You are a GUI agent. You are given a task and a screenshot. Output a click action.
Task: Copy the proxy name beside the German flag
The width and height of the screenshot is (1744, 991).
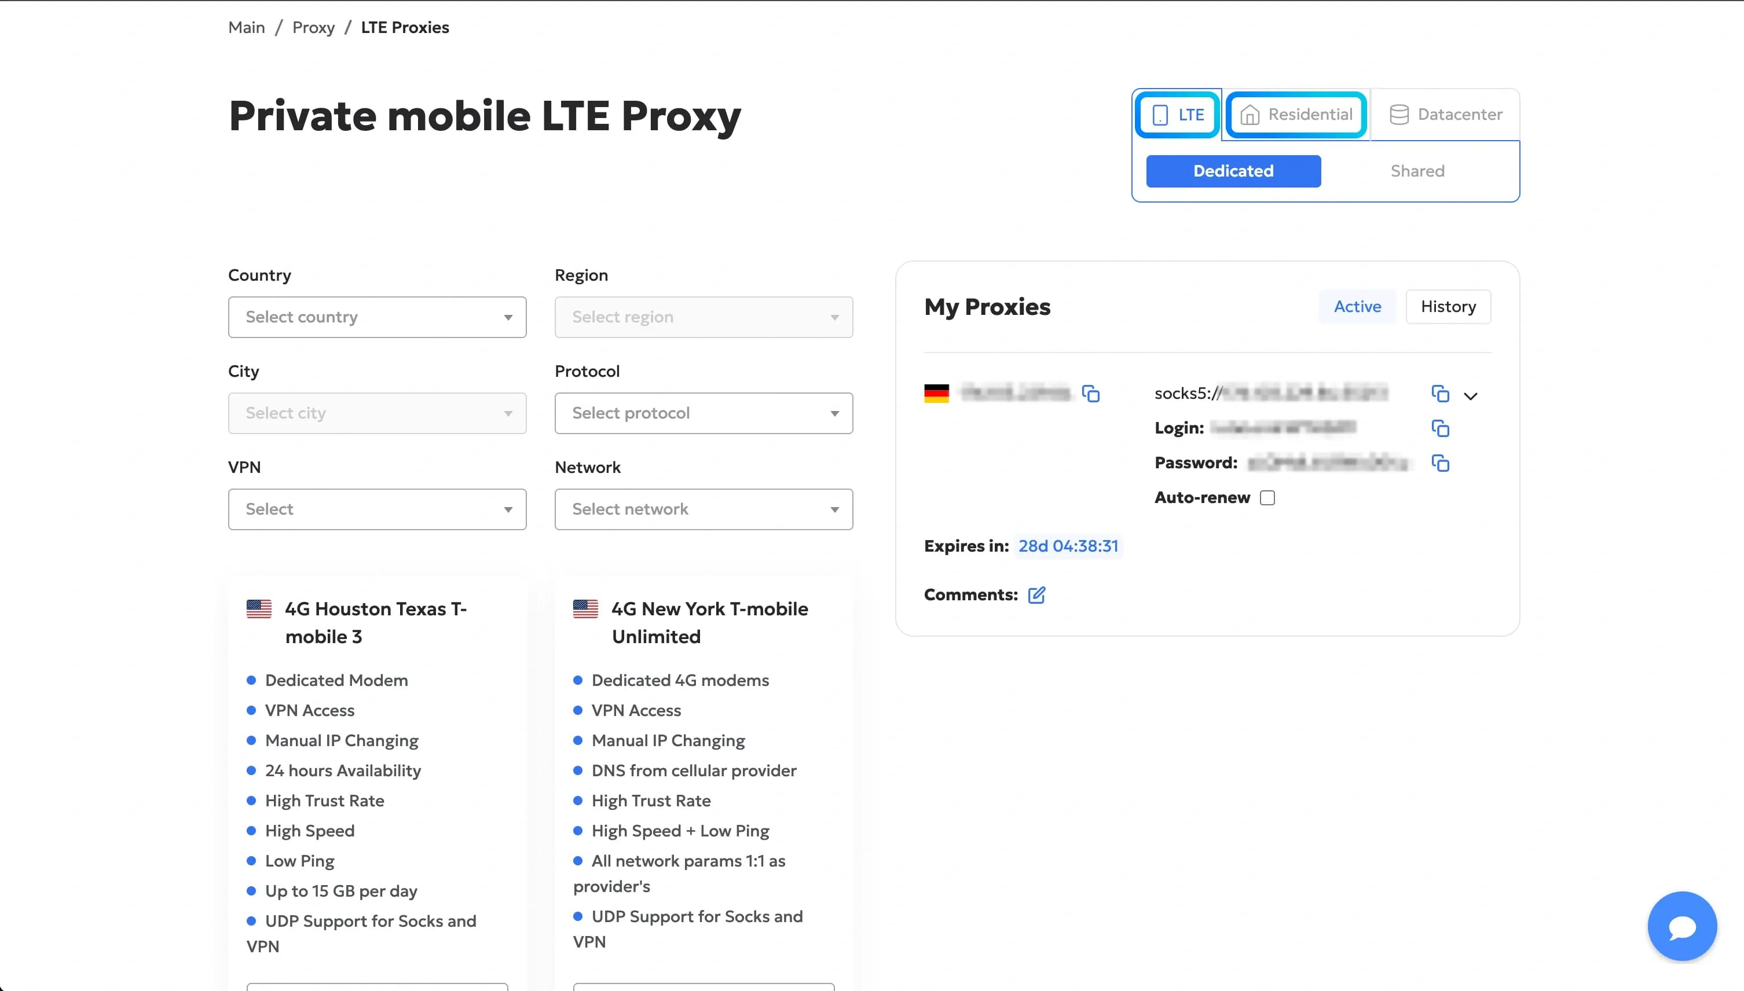[x=1090, y=394]
